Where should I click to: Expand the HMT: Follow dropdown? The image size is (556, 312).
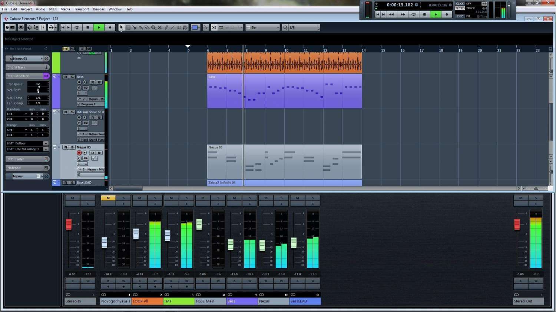[x=46, y=143]
